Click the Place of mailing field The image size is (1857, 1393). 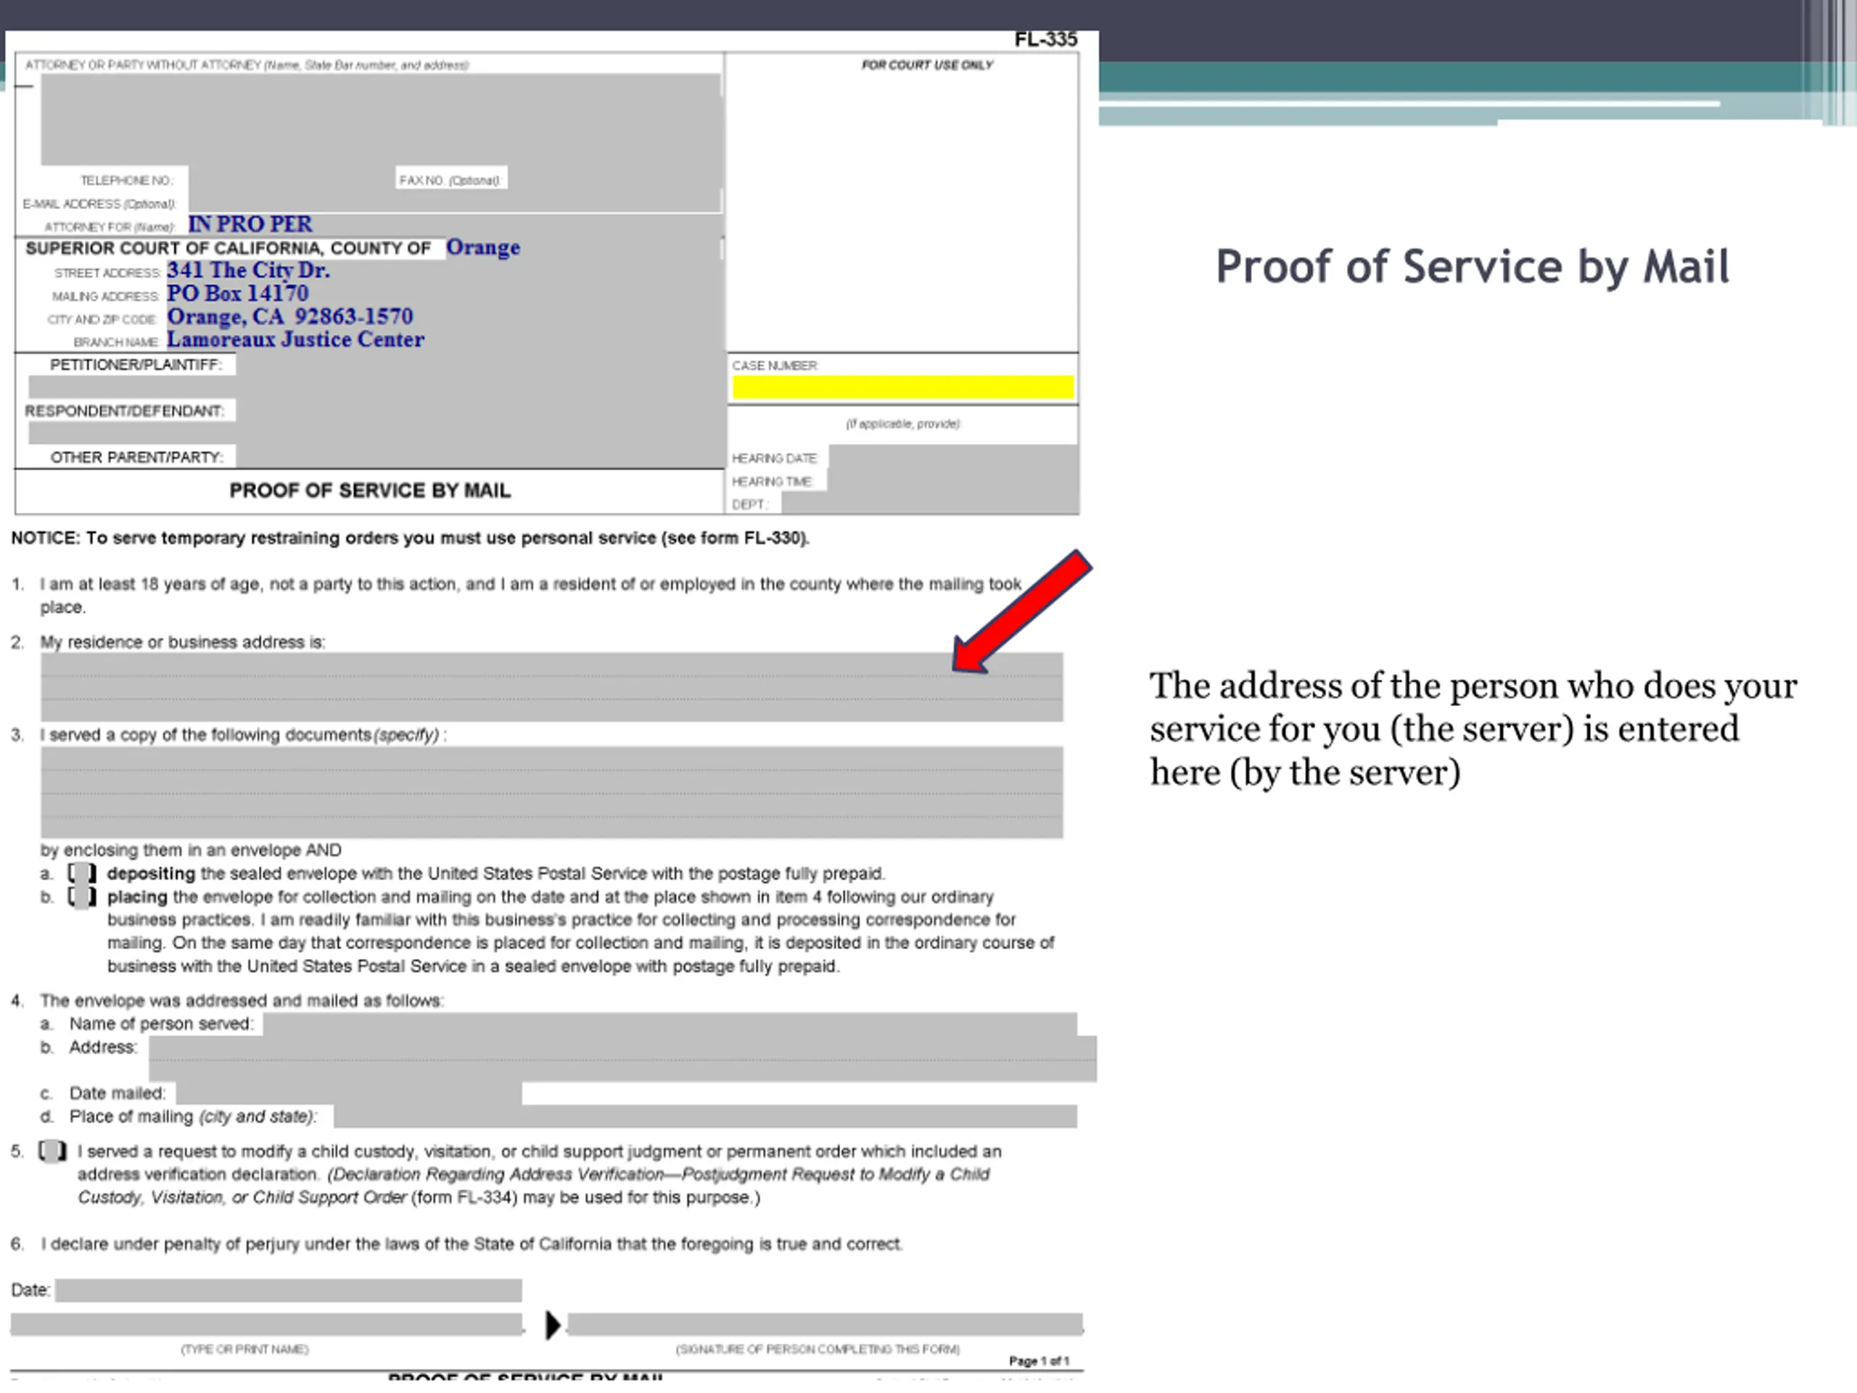(x=705, y=1117)
